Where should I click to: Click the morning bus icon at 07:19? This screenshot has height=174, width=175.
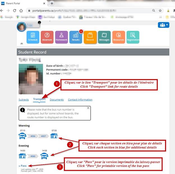click(22, 136)
